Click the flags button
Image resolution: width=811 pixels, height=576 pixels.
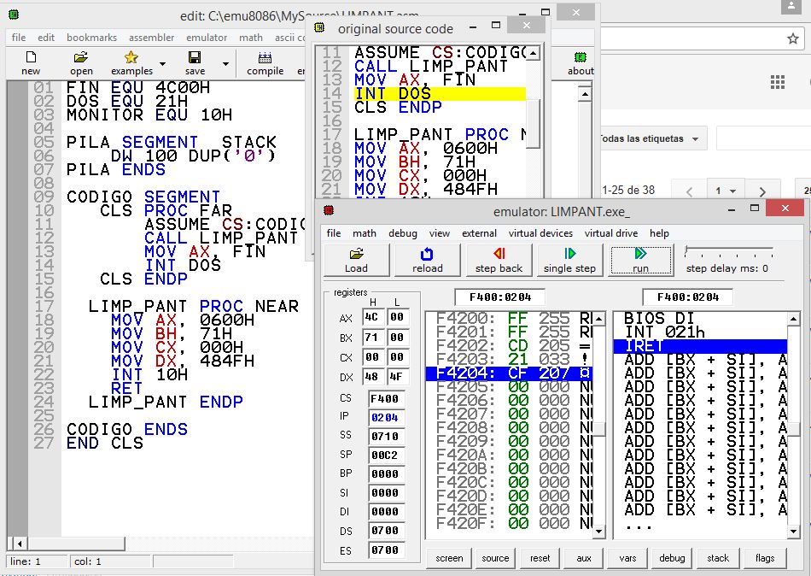click(765, 558)
